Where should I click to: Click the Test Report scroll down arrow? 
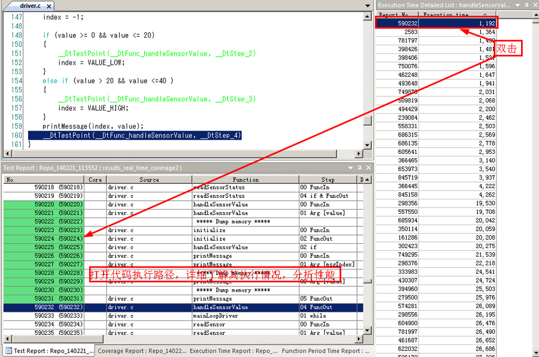pos(368,331)
